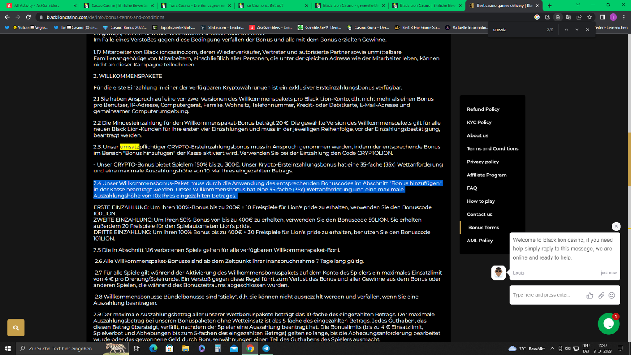
Task: Reload the current page
Action: click(x=28, y=17)
